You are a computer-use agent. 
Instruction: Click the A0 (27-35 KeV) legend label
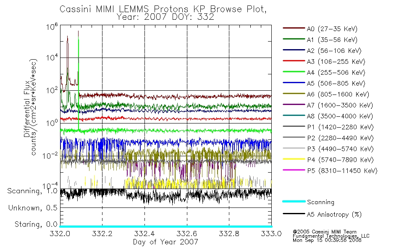(332, 29)
